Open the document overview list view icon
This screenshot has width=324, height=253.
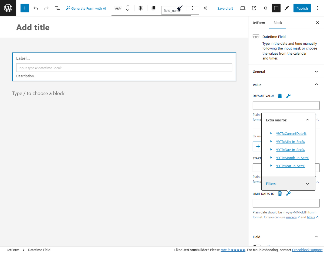pos(57,8)
